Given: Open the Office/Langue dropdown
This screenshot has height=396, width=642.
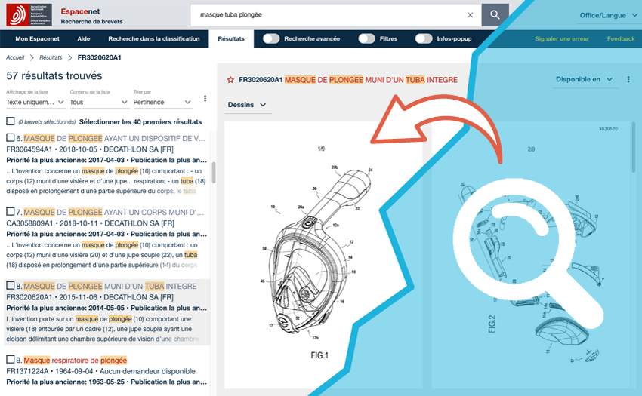Looking at the screenshot, I should pos(607,15).
